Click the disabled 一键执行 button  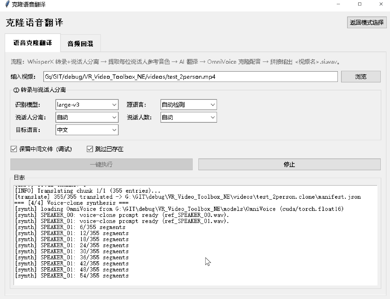click(x=102, y=165)
